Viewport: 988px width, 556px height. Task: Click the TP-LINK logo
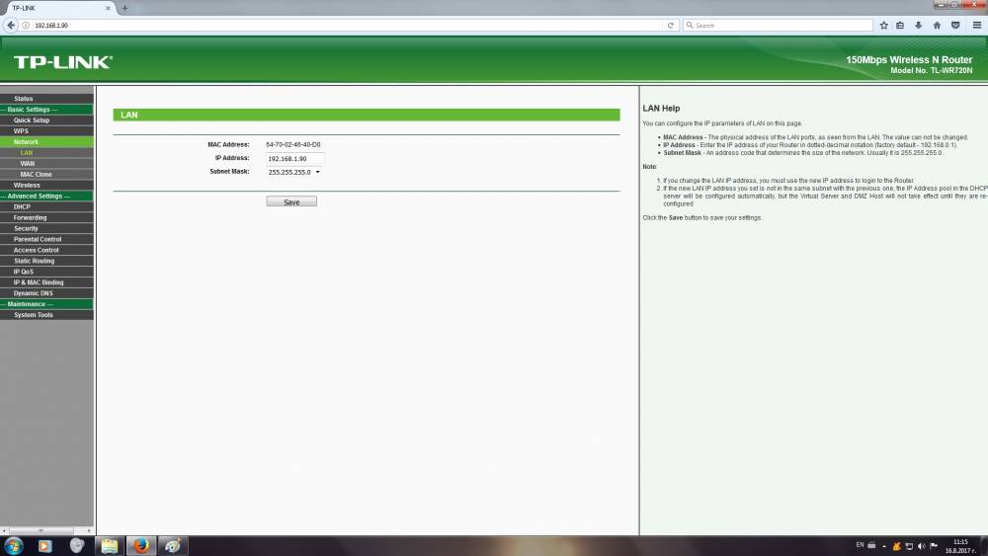click(x=63, y=61)
